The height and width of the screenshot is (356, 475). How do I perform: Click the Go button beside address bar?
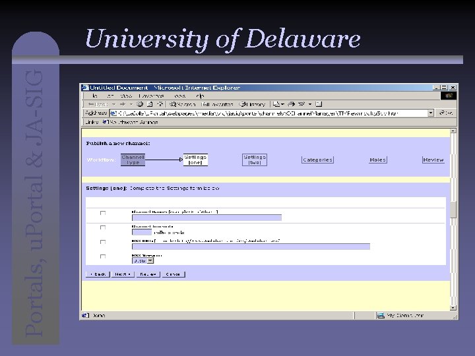(x=446, y=113)
